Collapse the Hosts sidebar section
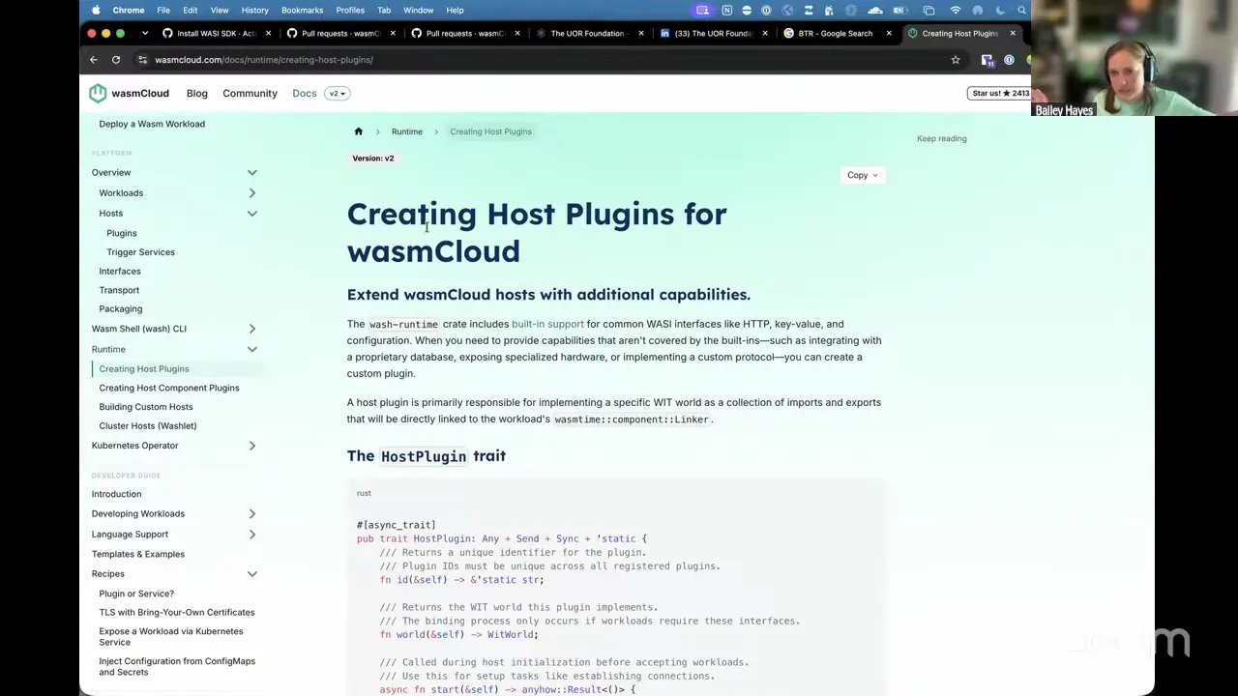1238x696 pixels. point(251,214)
